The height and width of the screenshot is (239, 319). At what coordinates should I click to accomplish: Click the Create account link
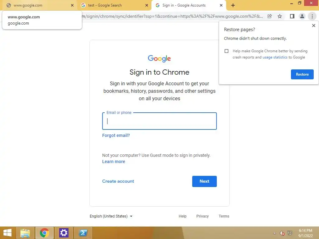(118, 181)
